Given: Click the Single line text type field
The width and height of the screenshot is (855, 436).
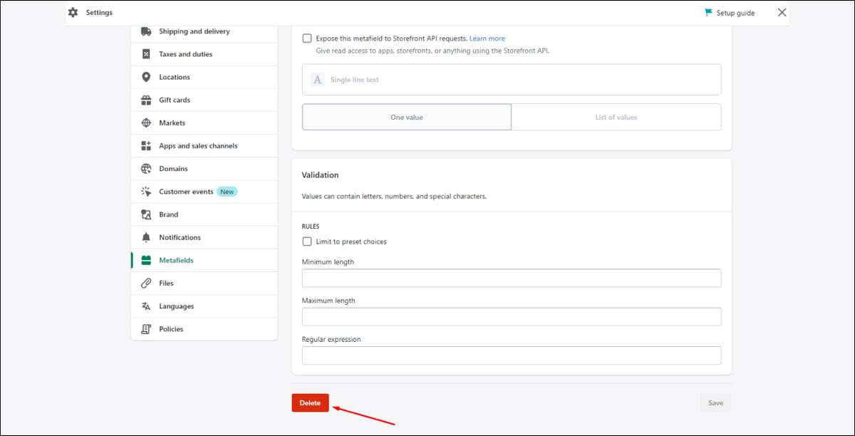Looking at the screenshot, I should click(512, 80).
